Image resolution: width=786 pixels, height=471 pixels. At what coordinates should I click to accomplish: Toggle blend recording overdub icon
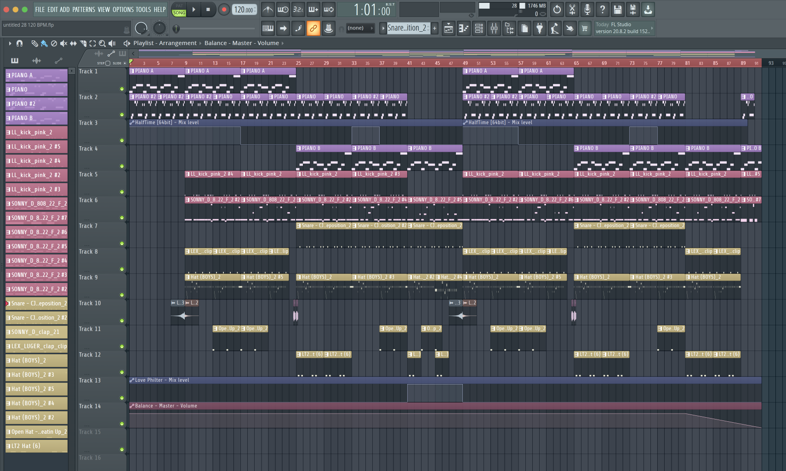(313, 9)
